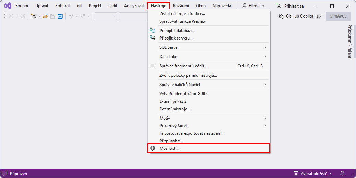This screenshot has width=356, height=178.
Task: Open the Vybrat úložiště dropdown
Action: 311,174
